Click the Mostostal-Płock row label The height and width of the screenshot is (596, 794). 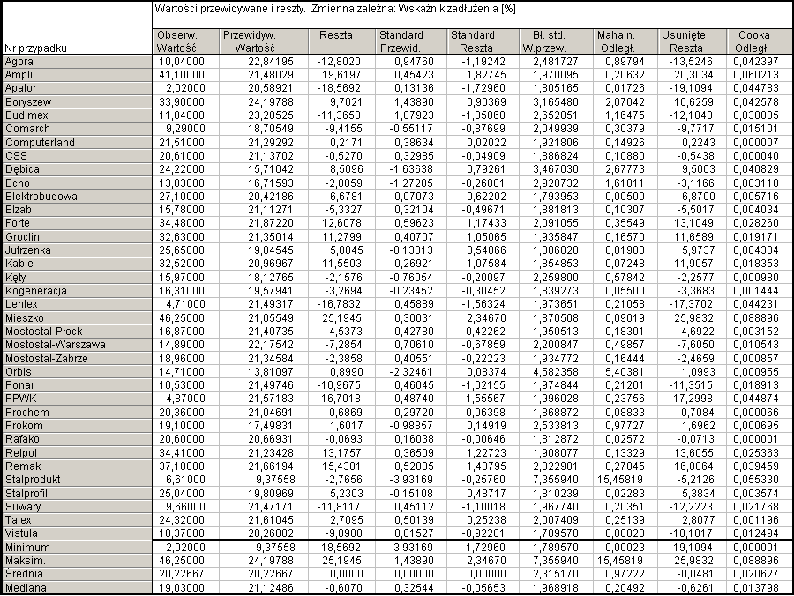click(77, 332)
